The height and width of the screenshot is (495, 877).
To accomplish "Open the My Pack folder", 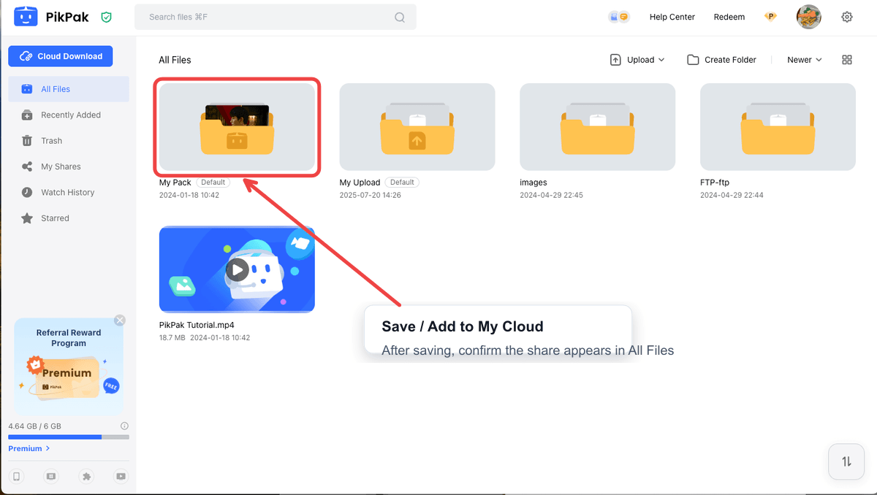I will tap(238, 127).
